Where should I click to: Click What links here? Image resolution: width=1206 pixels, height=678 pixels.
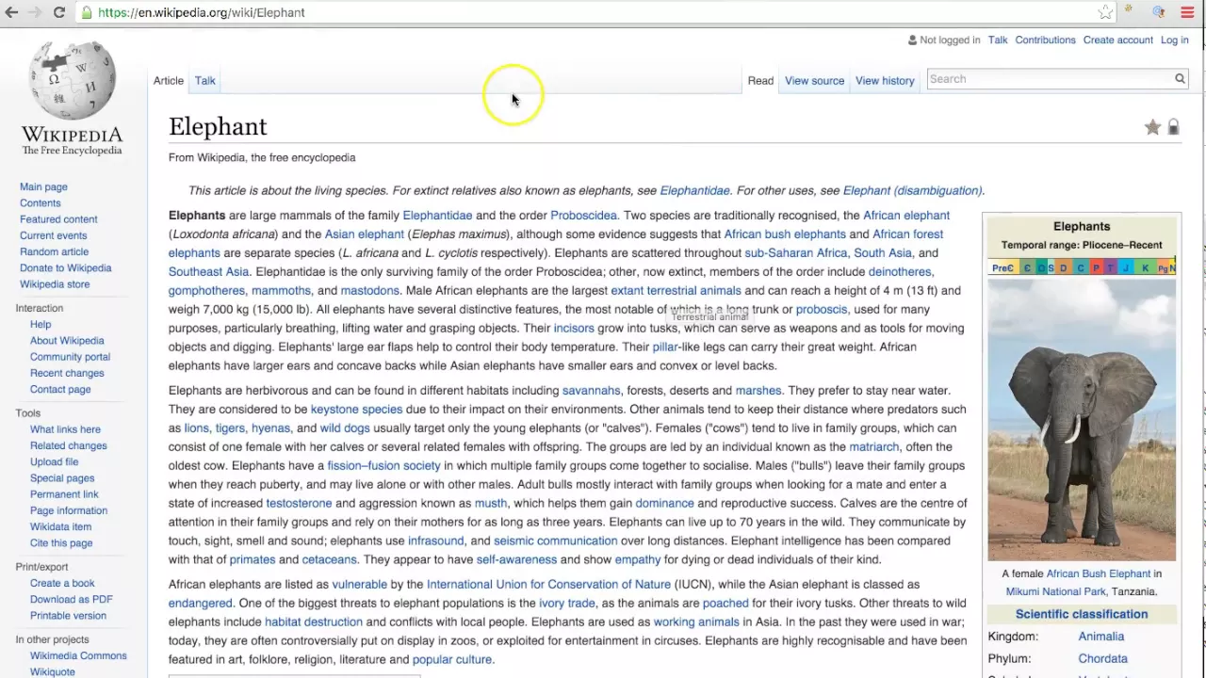[x=65, y=429]
